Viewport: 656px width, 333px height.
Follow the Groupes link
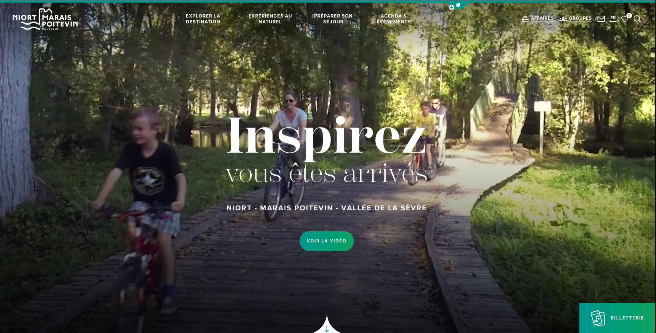coord(580,18)
